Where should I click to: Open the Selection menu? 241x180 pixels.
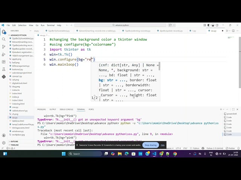(x=22, y=25)
